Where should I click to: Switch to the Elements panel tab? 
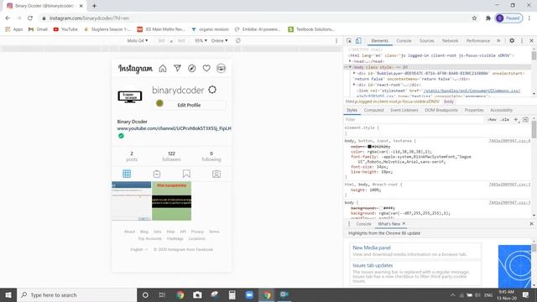click(380, 41)
